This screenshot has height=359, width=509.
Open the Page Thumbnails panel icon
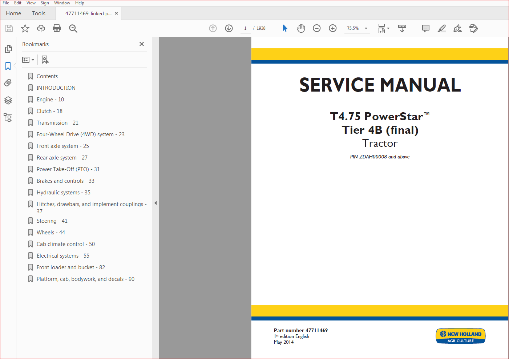pos(8,49)
